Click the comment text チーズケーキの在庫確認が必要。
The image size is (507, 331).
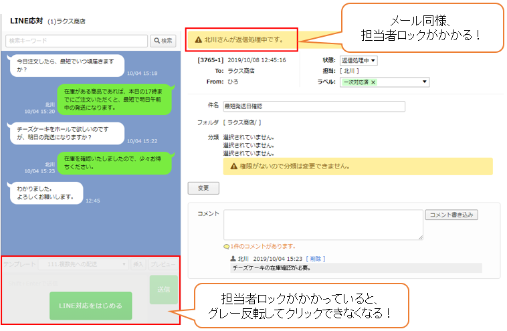272,268
